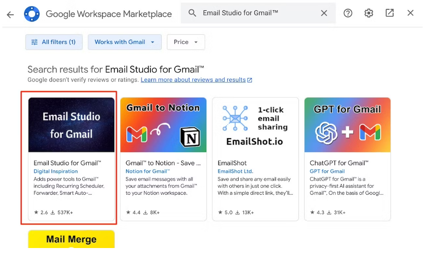Click the 4.3 star rating
The width and height of the screenshot is (425, 263).
(317, 212)
